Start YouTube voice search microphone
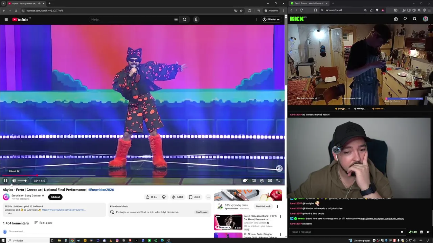 196,20
